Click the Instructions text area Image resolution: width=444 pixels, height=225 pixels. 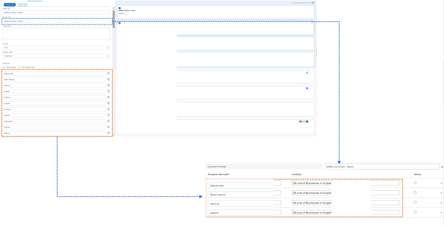click(x=56, y=34)
